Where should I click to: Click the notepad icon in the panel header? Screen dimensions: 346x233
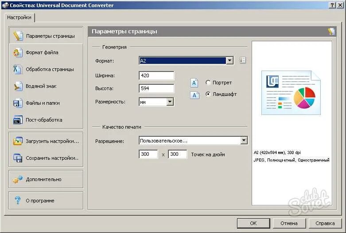click(x=331, y=32)
